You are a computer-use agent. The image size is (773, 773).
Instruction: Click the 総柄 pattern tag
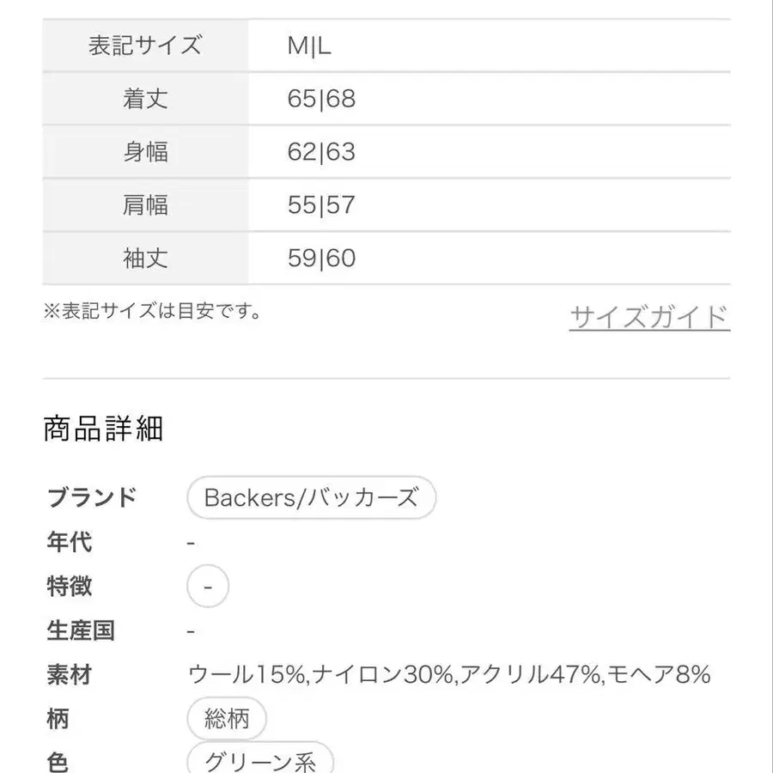226,719
